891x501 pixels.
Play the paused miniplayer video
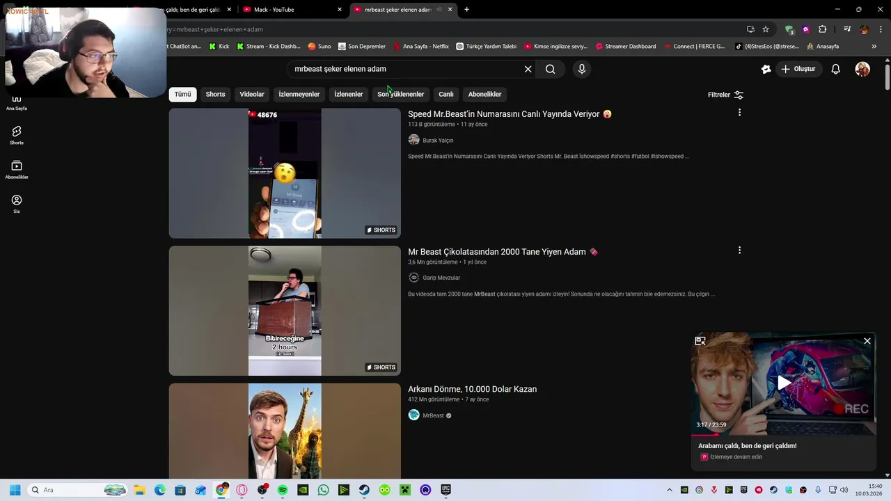click(x=784, y=383)
